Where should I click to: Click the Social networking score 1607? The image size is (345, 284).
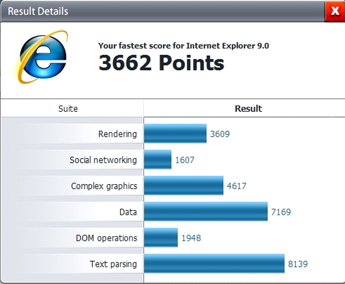click(x=184, y=160)
